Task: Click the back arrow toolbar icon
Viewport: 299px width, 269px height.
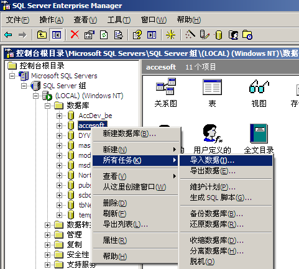Action: click(8, 35)
